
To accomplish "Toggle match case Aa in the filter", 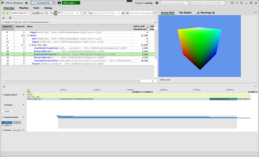I will (52, 13).
